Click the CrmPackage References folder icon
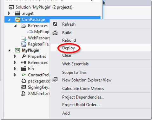Screen dimensions: 152x120 click(x=23, y=26)
